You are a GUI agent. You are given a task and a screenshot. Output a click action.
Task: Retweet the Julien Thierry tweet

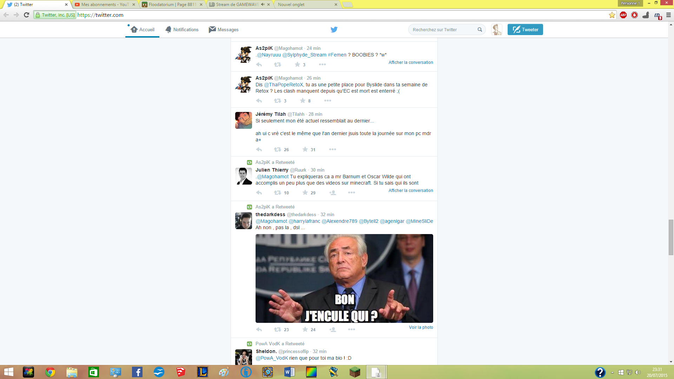tap(277, 193)
